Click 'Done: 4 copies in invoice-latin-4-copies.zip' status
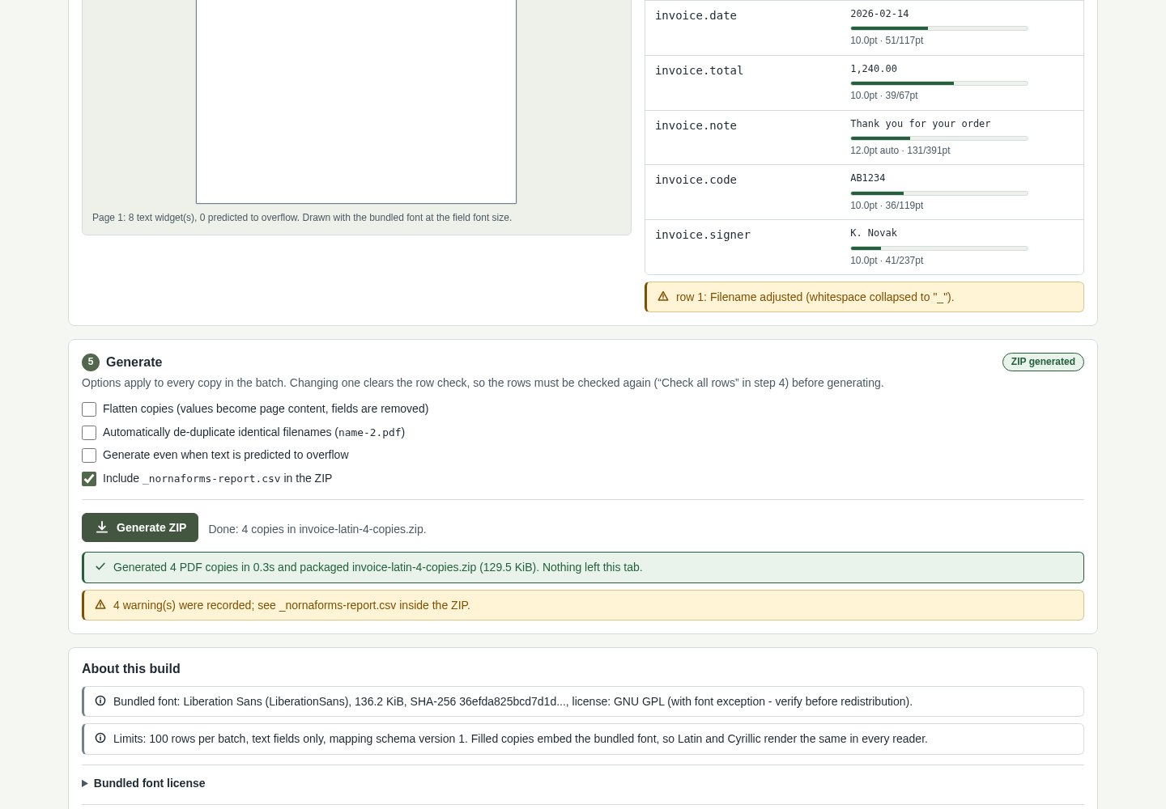Viewport: 1166px width, 809px height. click(x=317, y=529)
